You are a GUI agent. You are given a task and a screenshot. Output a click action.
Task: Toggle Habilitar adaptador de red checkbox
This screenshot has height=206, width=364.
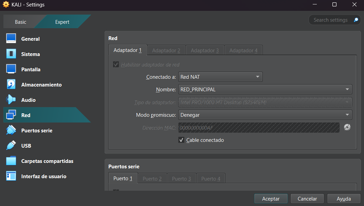tap(116, 64)
